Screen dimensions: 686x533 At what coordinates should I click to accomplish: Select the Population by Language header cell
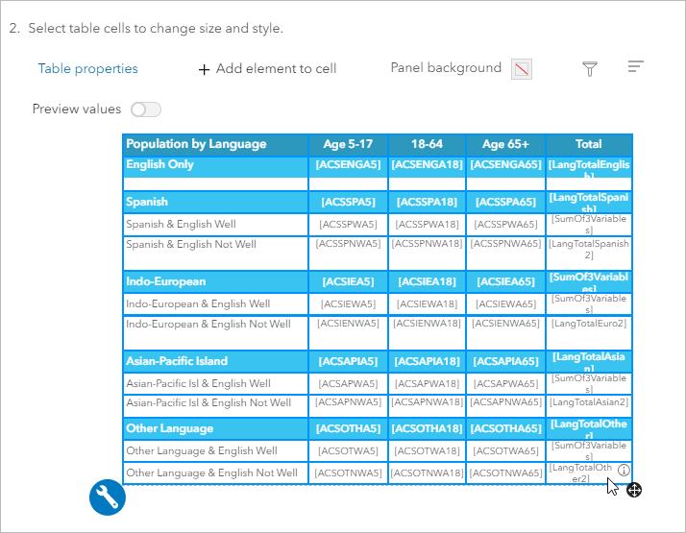tap(215, 145)
